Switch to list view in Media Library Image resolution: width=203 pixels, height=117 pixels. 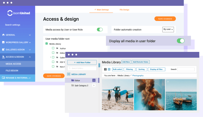tap(105, 69)
